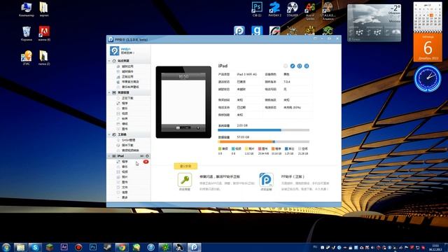Collapse the cart-icon section in sidebar
The height and width of the screenshot is (252, 448).
(x=109, y=92)
